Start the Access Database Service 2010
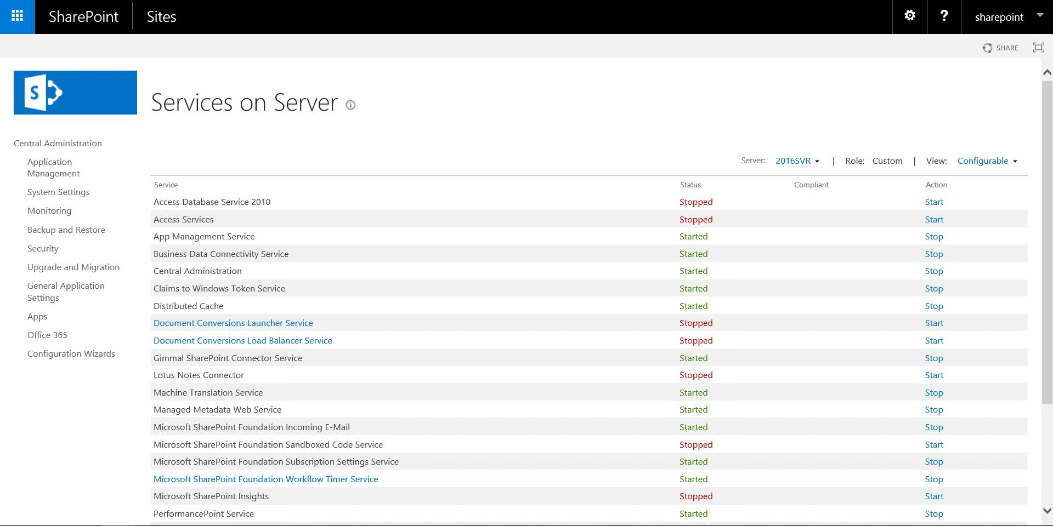Image resolution: width=1053 pixels, height=526 pixels. point(933,202)
